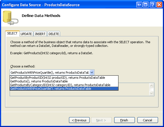Switch to the UPDATE tab
Image resolution: width=164 pixels, height=127 pixels.
[x=26, y=34]
